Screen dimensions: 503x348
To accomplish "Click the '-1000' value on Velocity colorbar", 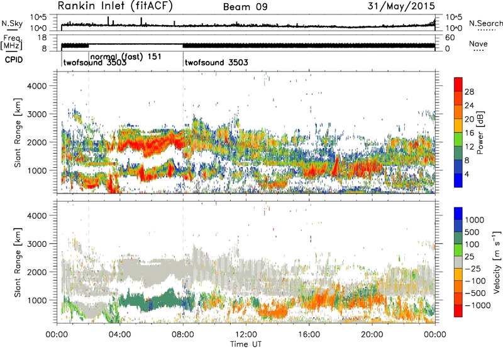I will point(478,305).
